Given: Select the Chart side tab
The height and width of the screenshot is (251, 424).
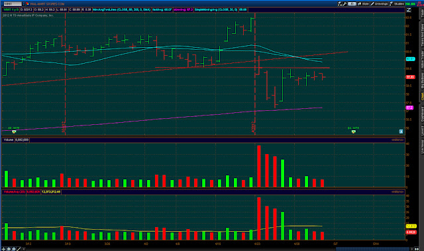Looking at the screenshot, I should [x=422, y=96].
